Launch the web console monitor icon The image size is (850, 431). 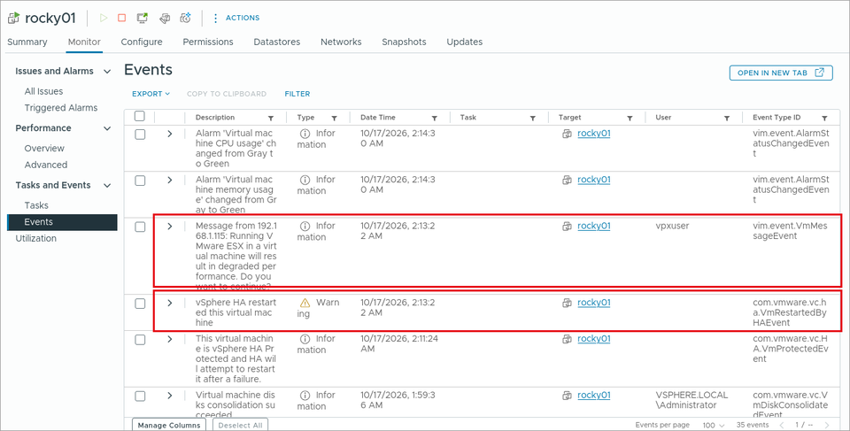142,18
